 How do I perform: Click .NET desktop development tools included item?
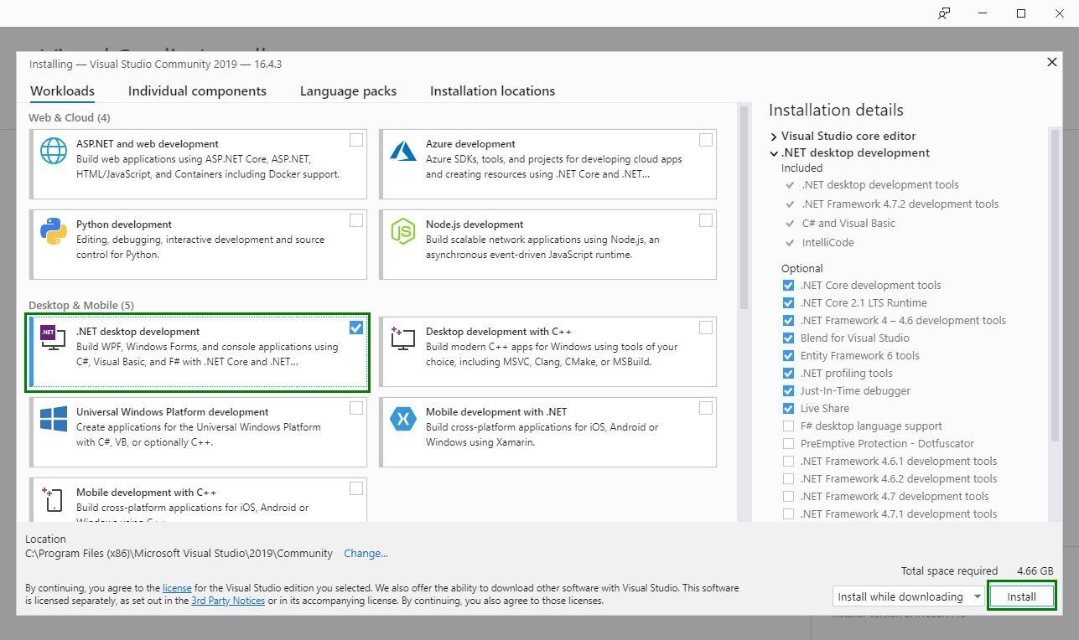(879, 185)
